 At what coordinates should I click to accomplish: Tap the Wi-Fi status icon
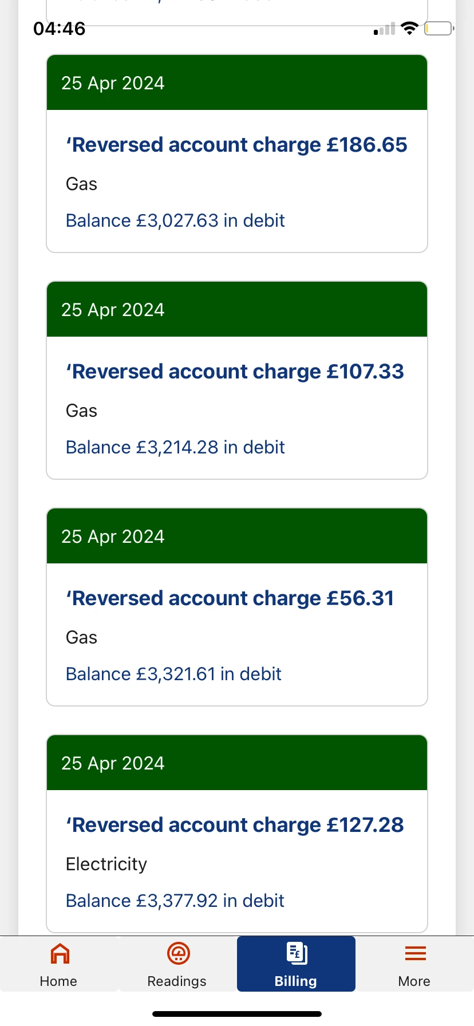tap(409, 28)
